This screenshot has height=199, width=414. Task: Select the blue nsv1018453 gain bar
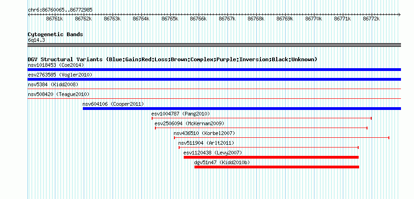214,70
